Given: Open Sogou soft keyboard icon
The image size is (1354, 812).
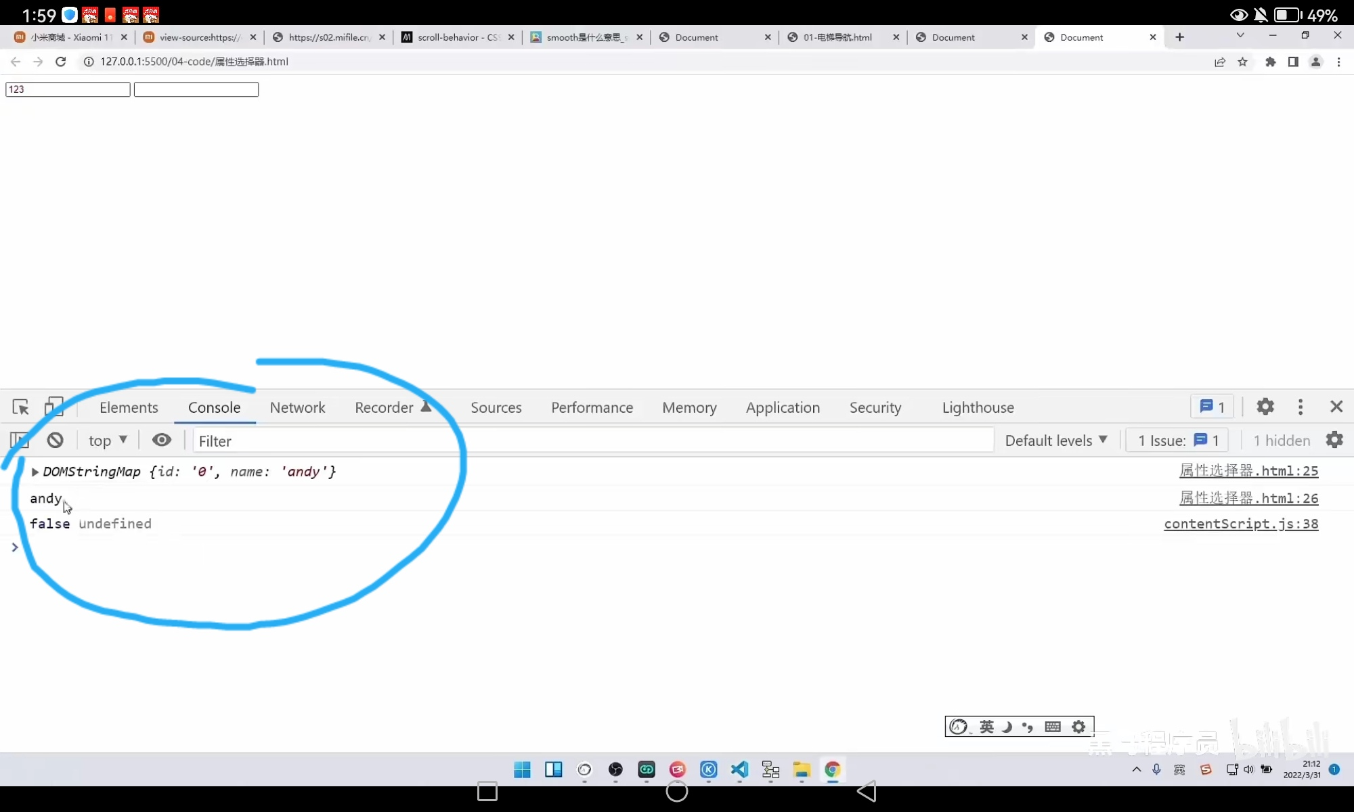Looking at the screenshot, I should (1053, 726).
